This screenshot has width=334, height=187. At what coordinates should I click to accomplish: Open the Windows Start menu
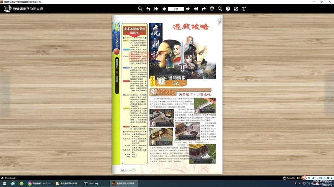pyautogui.click(x=3, y=184)
